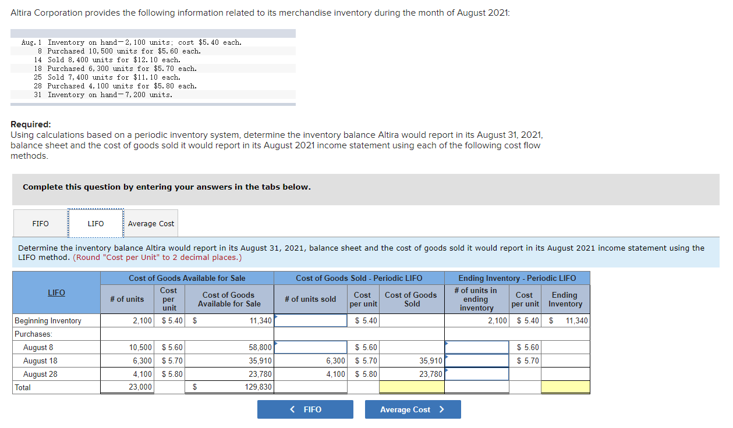
Task: Click total units in ending inventory cell
Action: pos(476,388)
